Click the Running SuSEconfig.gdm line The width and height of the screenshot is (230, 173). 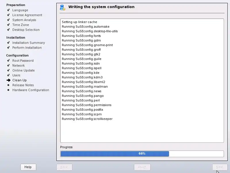[81, 40]
